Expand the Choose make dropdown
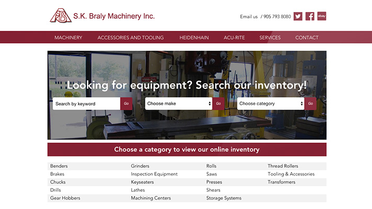The height and width of the screenshot is (209, 372). [x=178, y=103]
